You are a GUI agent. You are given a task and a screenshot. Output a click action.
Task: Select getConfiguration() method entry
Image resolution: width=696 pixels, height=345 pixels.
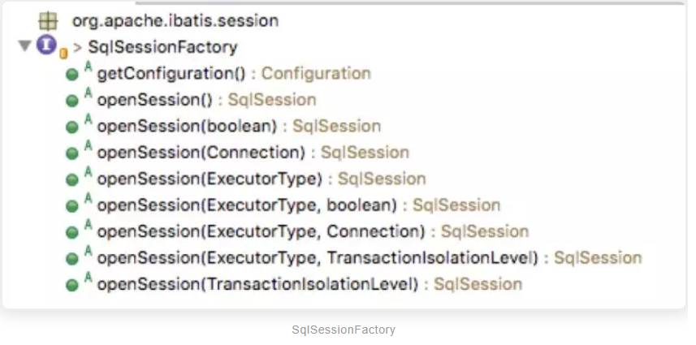pyautogui.click(x=171, y=74)
